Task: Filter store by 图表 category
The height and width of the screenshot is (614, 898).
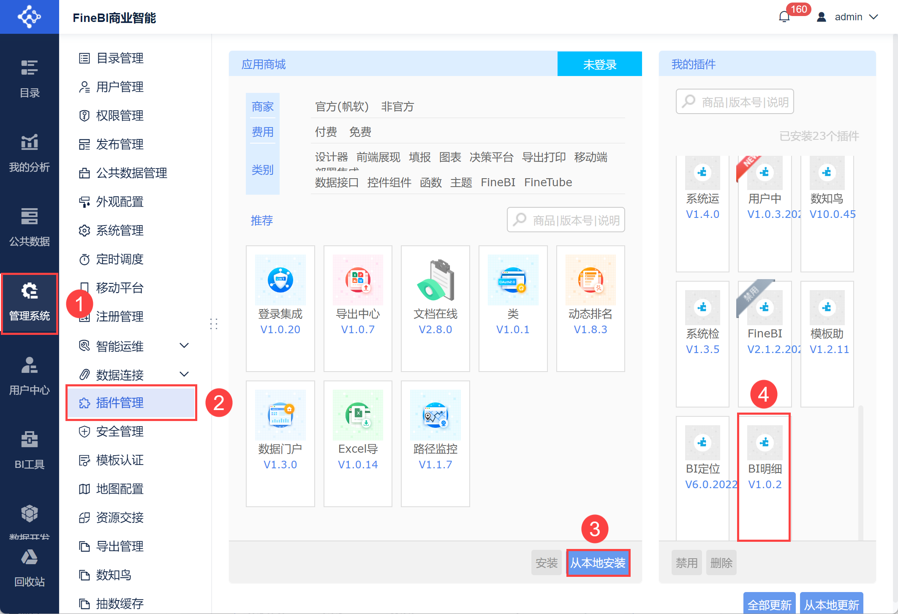Action: 450,157
